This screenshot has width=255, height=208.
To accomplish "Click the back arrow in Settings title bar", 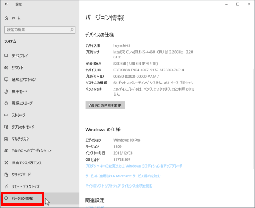I will coord(6,4).
